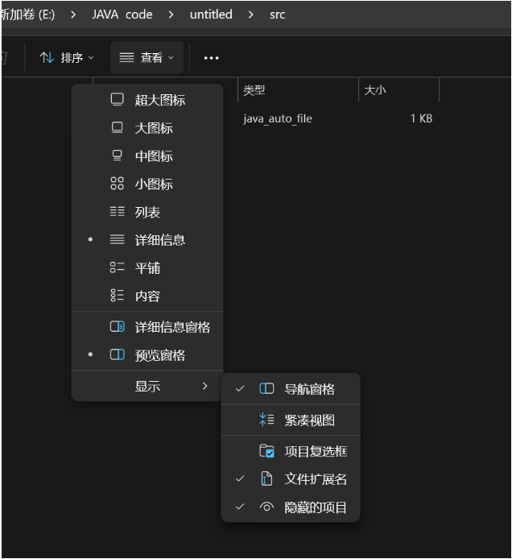512x559 pixels.
Task: Switch to 列表 list view
Action: tap(147, 212)
